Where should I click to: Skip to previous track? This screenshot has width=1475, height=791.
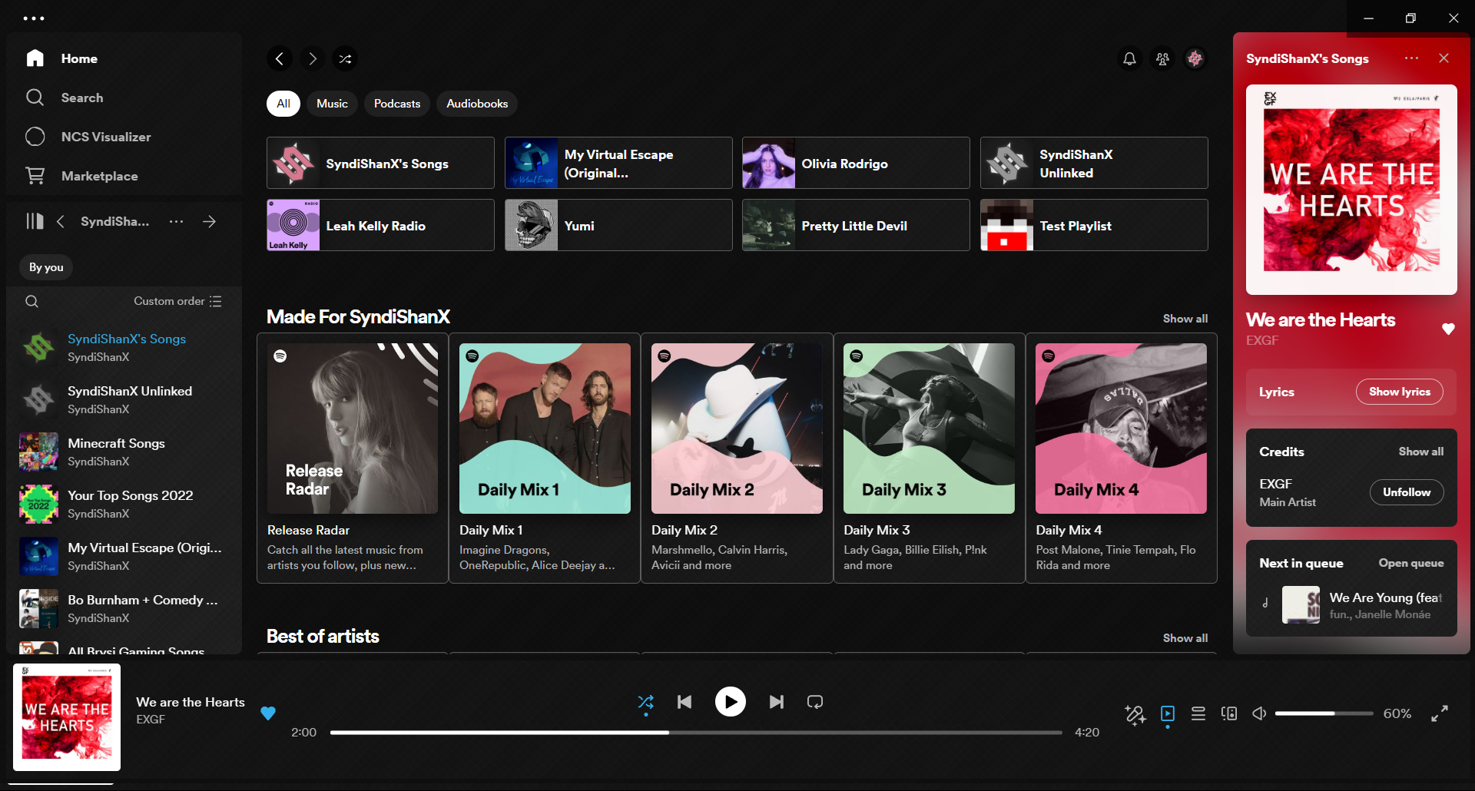coord(684,702)
